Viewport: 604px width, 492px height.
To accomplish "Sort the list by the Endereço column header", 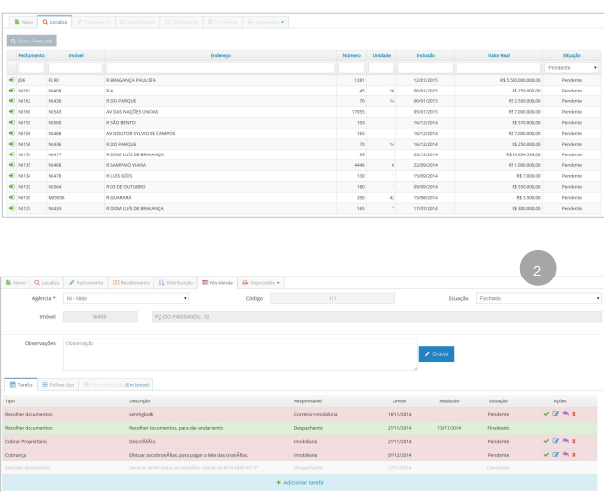I will click(220, 55).
